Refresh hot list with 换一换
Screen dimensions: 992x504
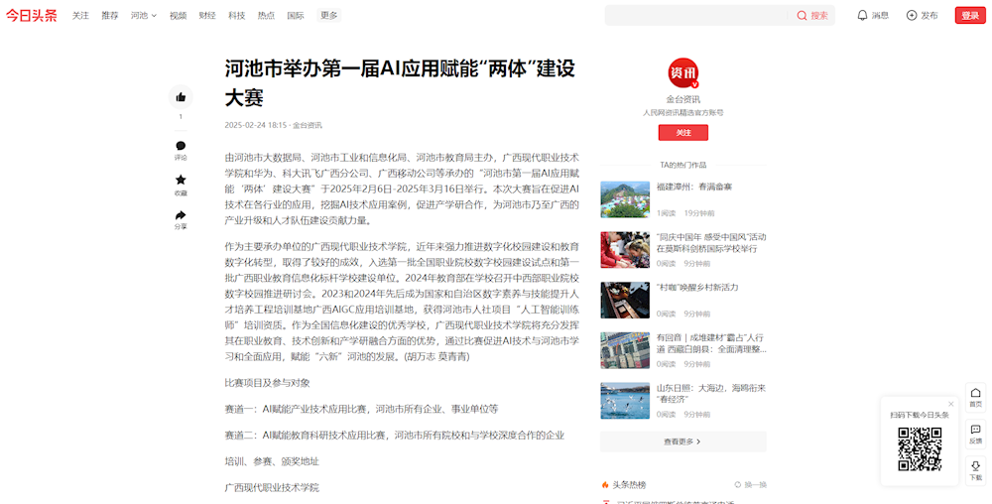(750, 484)
